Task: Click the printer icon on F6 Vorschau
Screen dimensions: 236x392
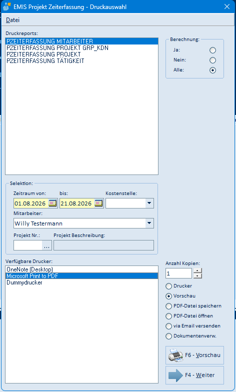Action: pos(176,355)
